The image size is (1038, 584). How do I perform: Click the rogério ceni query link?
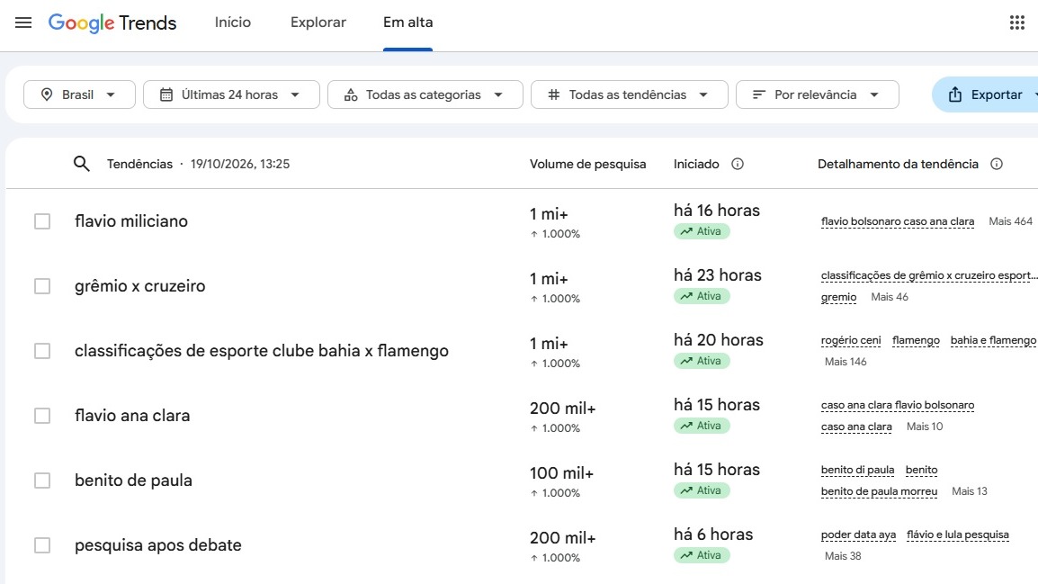(x=851, y=340)
